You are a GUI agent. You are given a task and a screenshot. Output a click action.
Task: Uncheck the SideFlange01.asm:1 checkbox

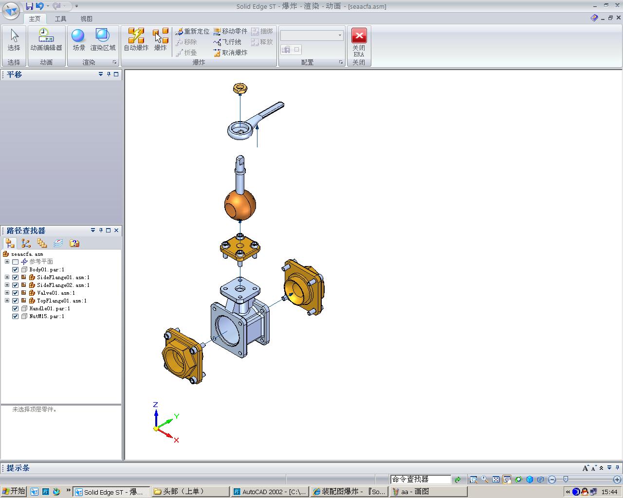point(15,277)
